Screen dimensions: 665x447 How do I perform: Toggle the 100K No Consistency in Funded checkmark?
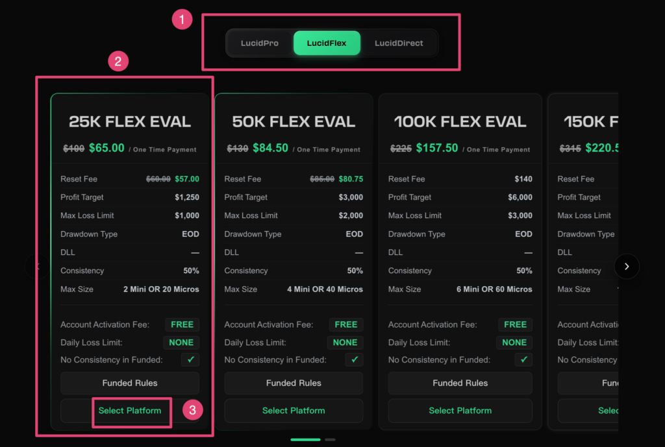523,359
